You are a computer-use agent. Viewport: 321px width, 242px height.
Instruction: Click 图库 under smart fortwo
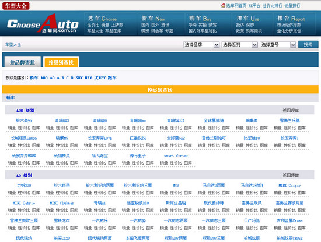pos(188,163)
